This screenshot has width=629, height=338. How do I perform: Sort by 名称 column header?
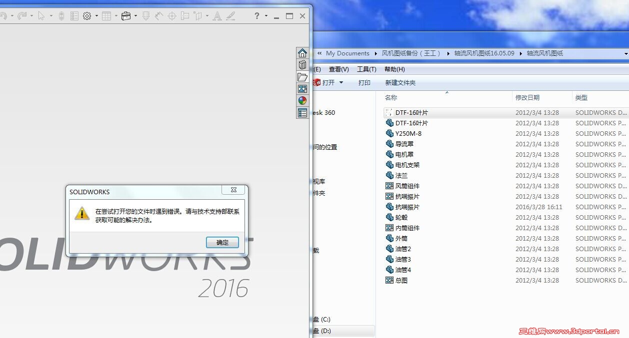tap(391, 97)
